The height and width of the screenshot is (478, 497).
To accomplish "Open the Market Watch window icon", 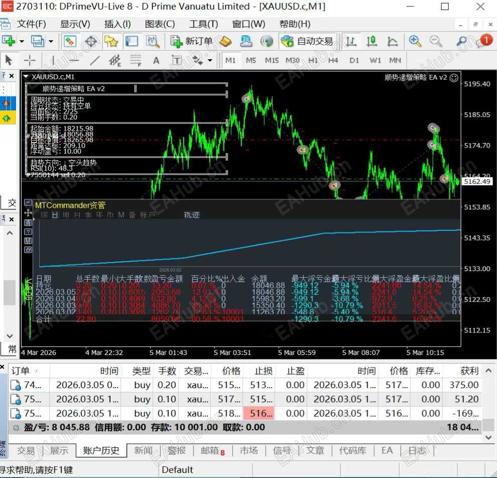I will coord(70,41).
